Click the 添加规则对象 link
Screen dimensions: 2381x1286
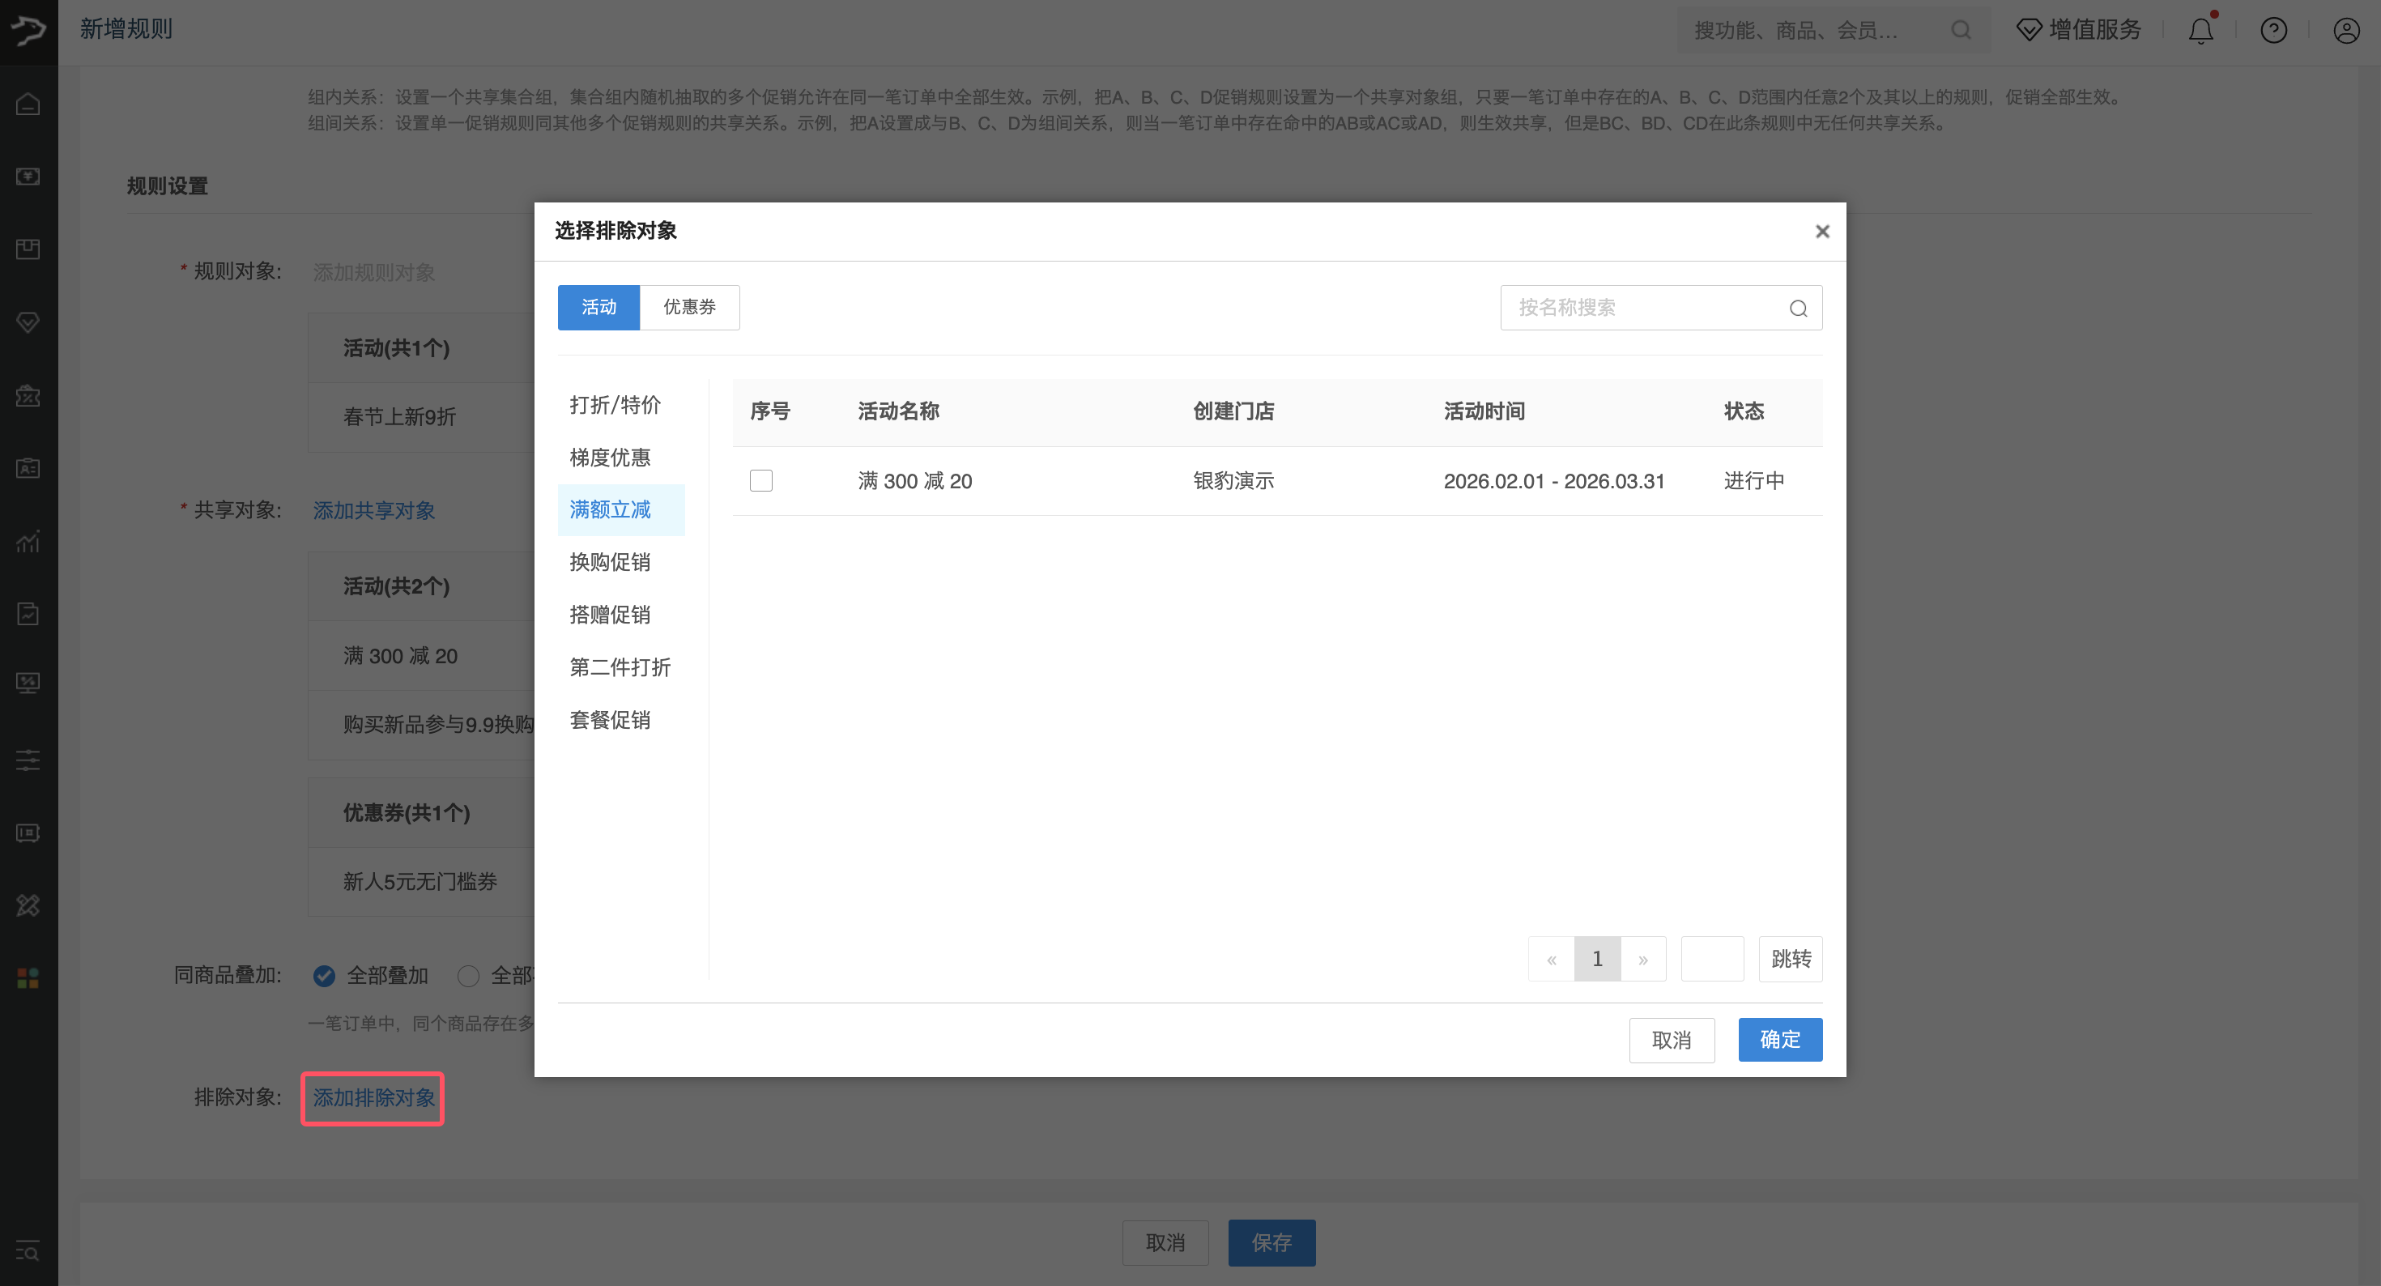click(x=373, y=272)
